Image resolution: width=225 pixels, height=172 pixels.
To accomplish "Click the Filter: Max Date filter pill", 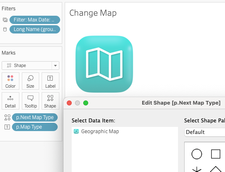I will pyautogui.click(x=35, y=20).
